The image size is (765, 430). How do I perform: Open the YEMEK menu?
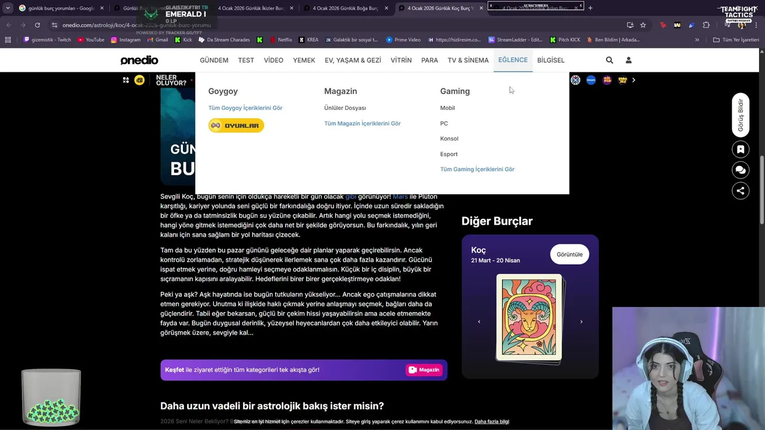click(x=304, y=60)
